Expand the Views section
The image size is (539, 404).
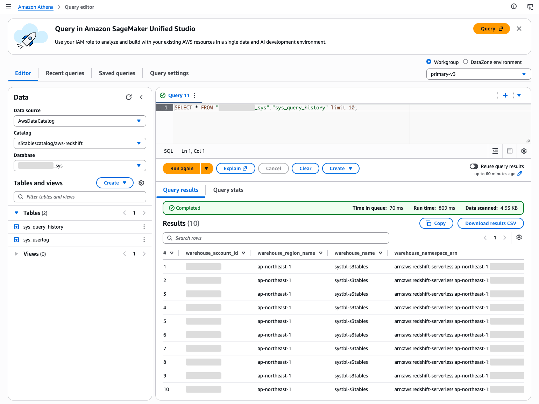tap(16, 254)
